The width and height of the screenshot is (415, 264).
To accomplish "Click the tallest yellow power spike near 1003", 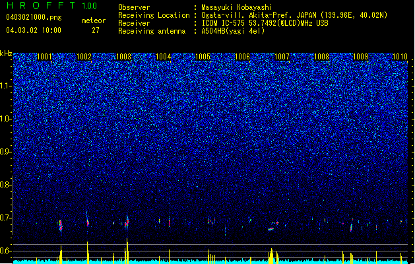I will 127,251.
